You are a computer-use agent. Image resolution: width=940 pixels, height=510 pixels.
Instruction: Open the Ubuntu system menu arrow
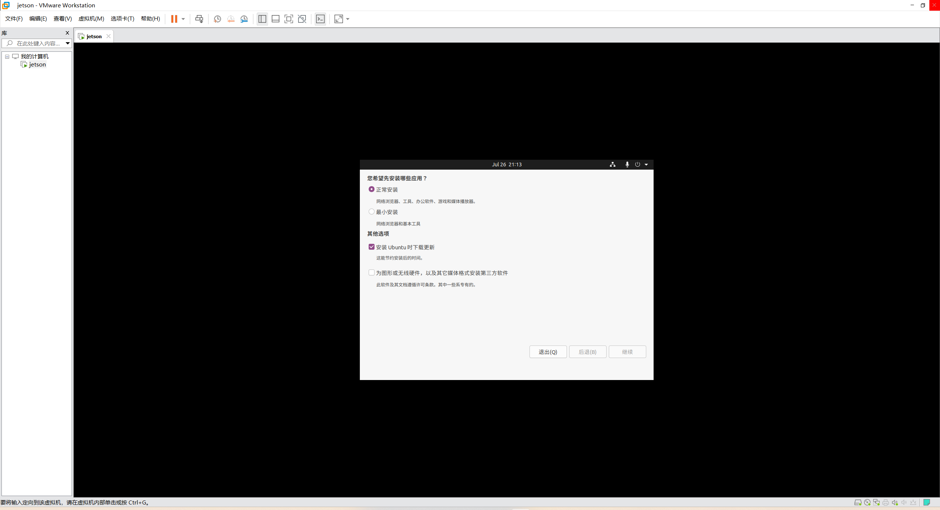pos(646,164)
